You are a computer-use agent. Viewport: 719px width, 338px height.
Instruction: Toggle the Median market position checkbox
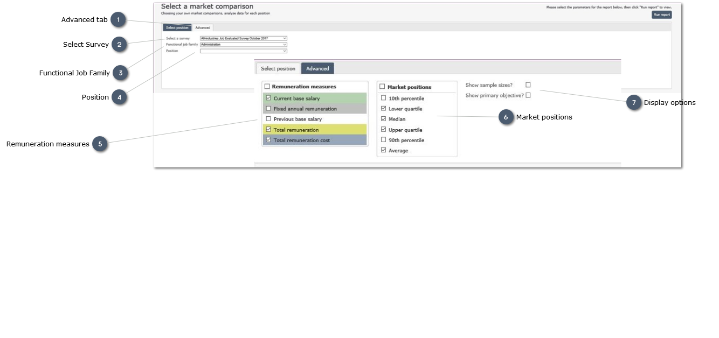coord(383,119)
